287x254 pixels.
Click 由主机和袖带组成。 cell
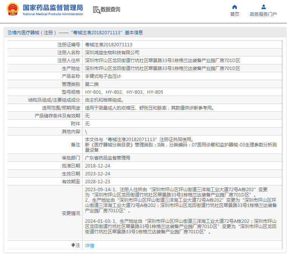click(x=104, y=100)
